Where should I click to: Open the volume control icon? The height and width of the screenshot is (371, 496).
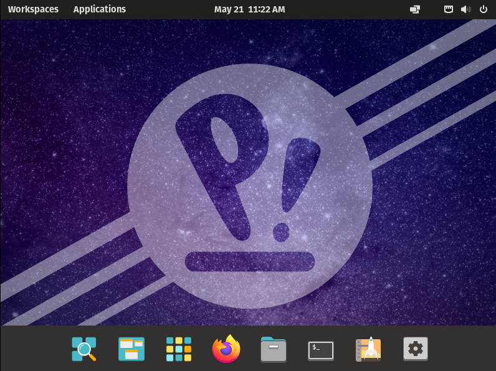465,9
